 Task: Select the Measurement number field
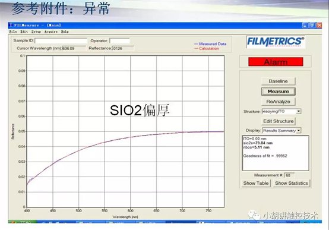click(289, 175)
